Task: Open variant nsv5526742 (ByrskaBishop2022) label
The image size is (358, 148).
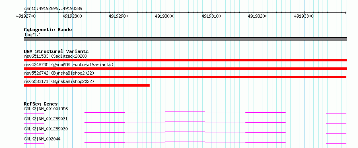Action: pyautogui.click(x=59, y=73)
